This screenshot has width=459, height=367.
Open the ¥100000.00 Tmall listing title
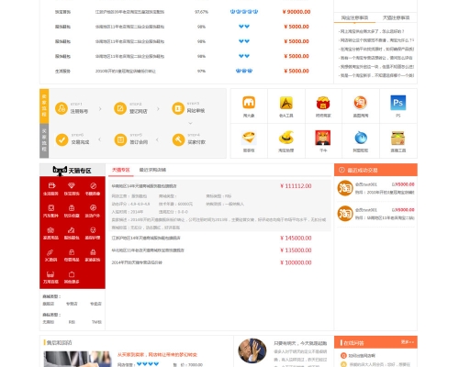pos(137,262)
